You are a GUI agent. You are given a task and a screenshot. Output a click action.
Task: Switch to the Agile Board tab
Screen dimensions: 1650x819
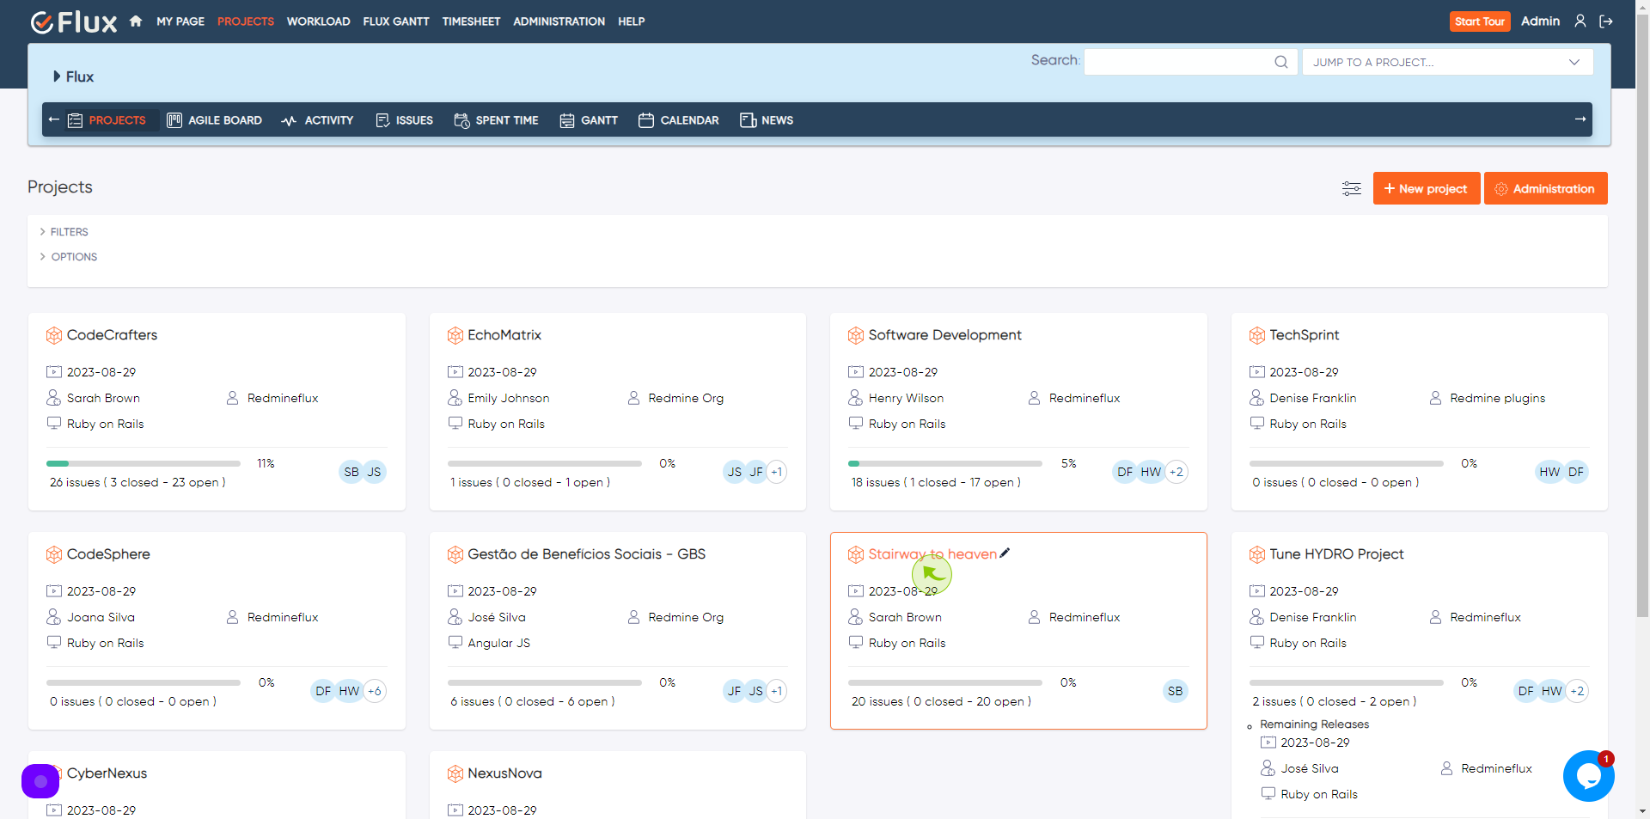[215, 120]
